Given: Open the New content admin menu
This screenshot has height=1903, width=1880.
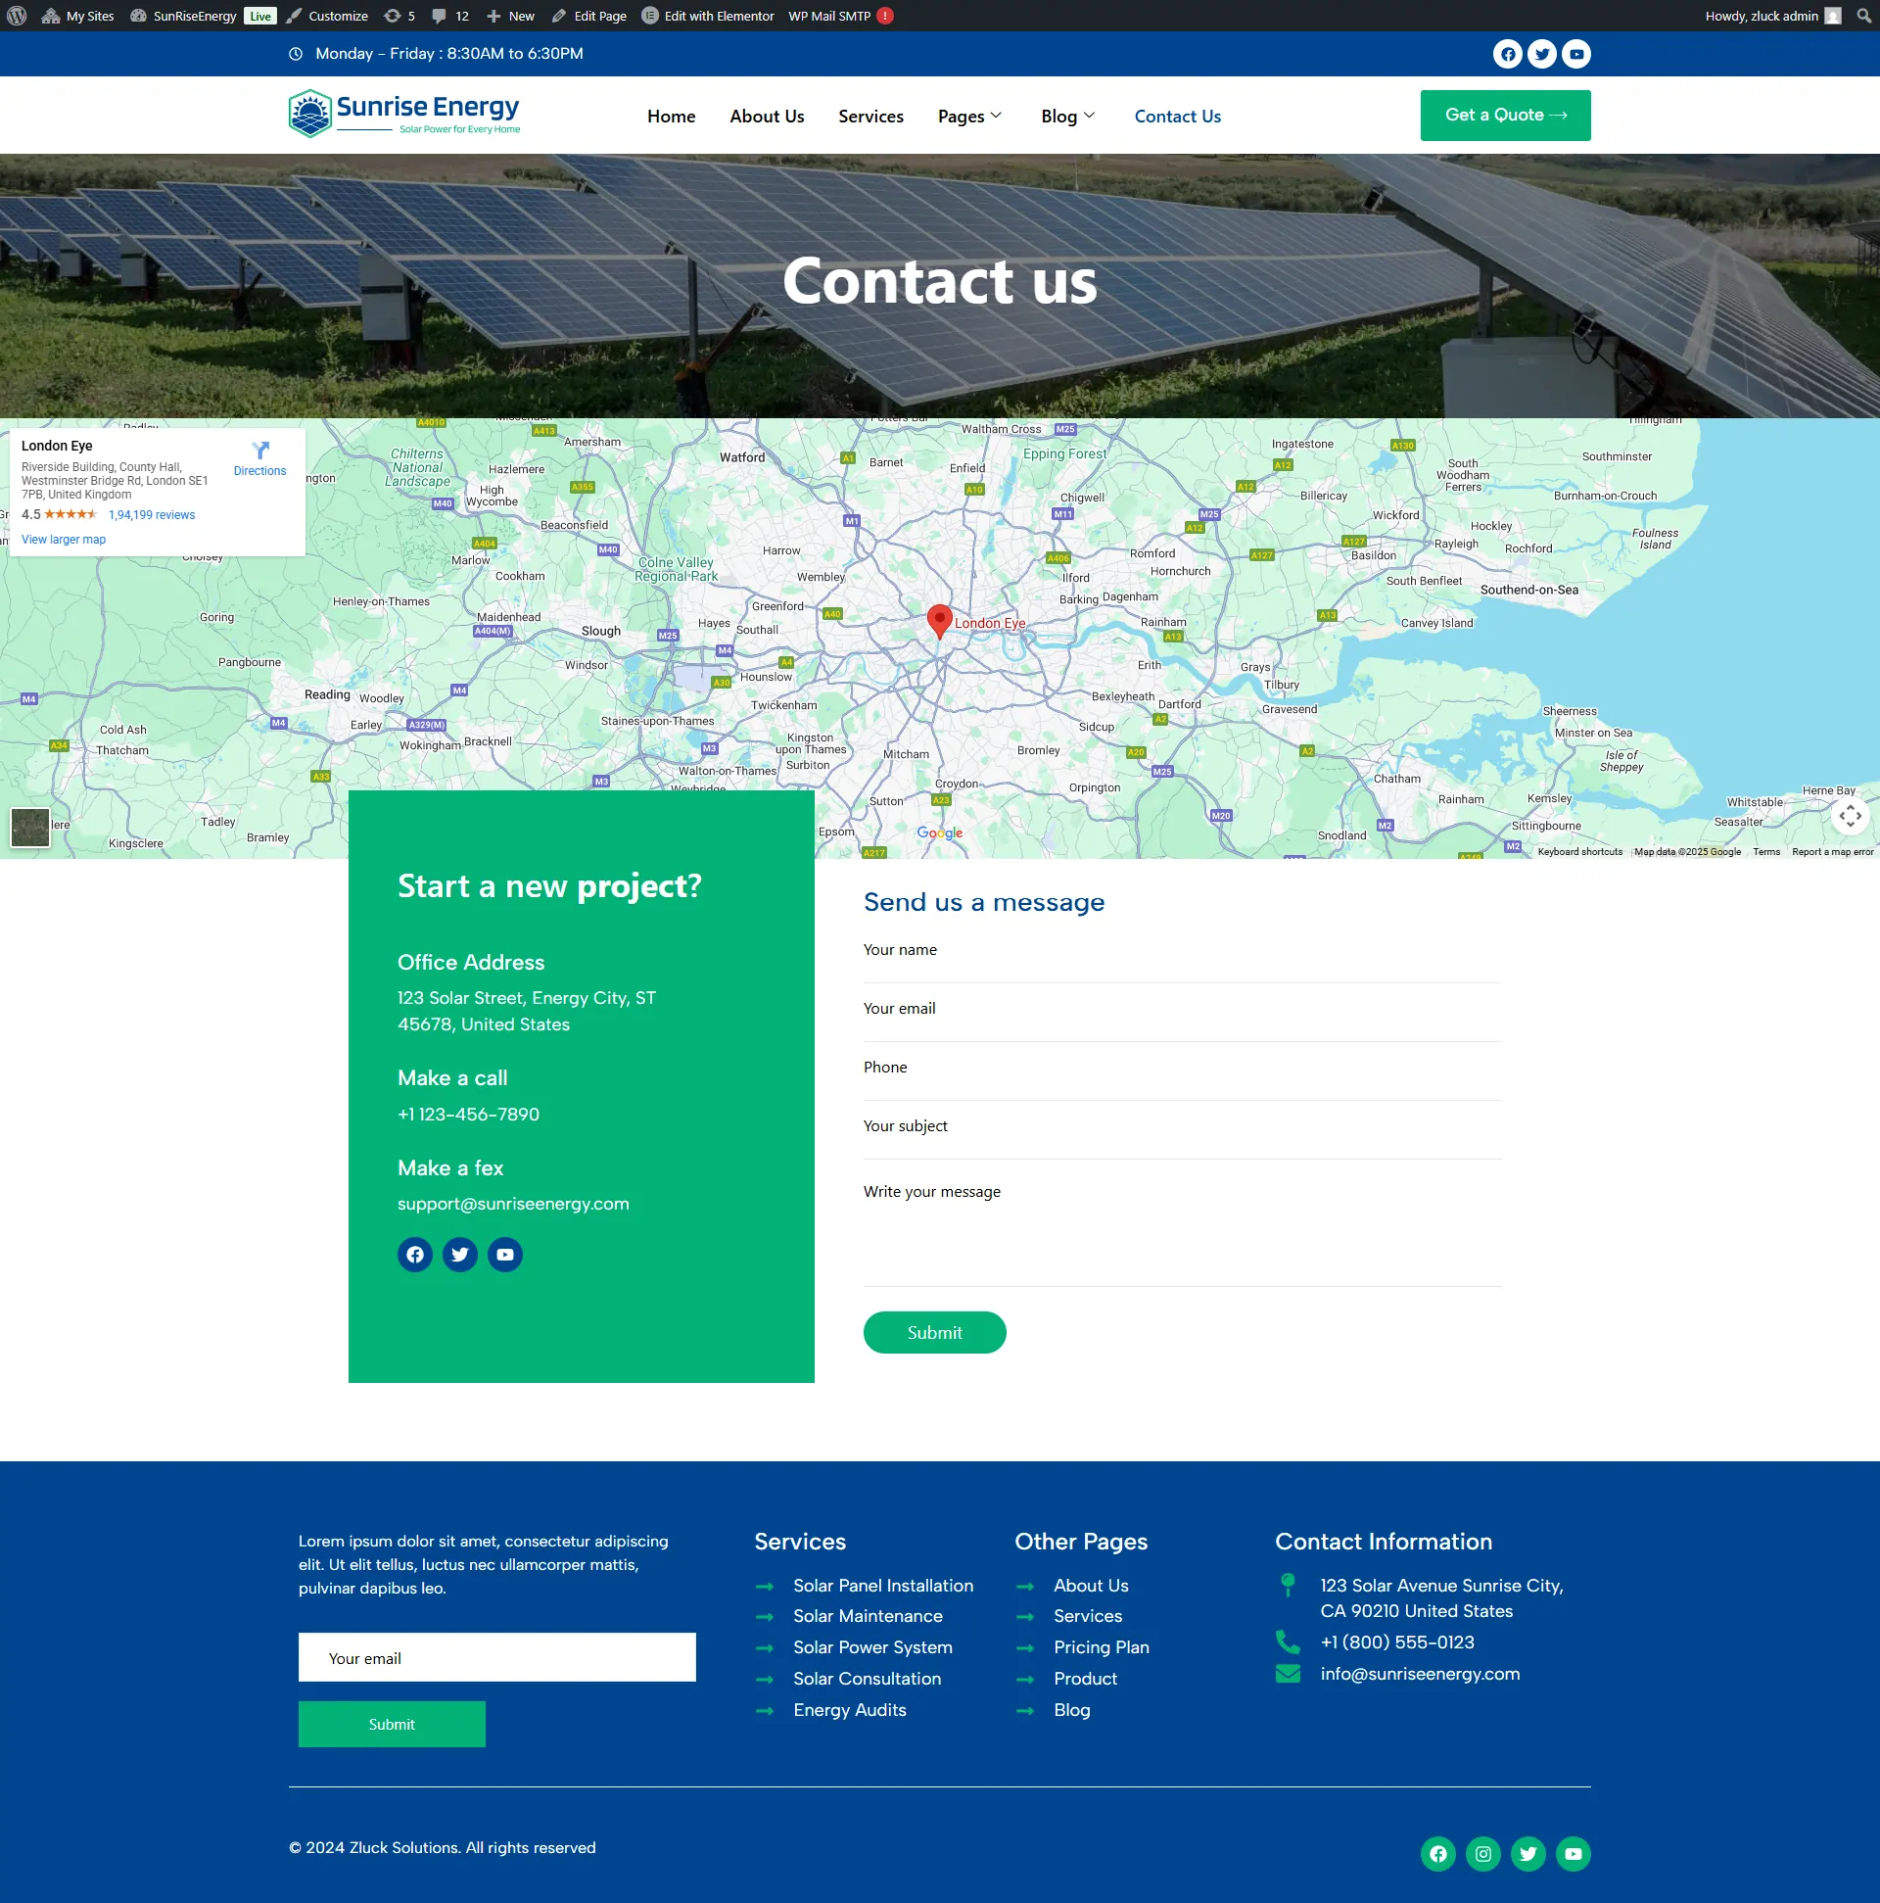Looking at the screenshot, I should click(511, 16).
